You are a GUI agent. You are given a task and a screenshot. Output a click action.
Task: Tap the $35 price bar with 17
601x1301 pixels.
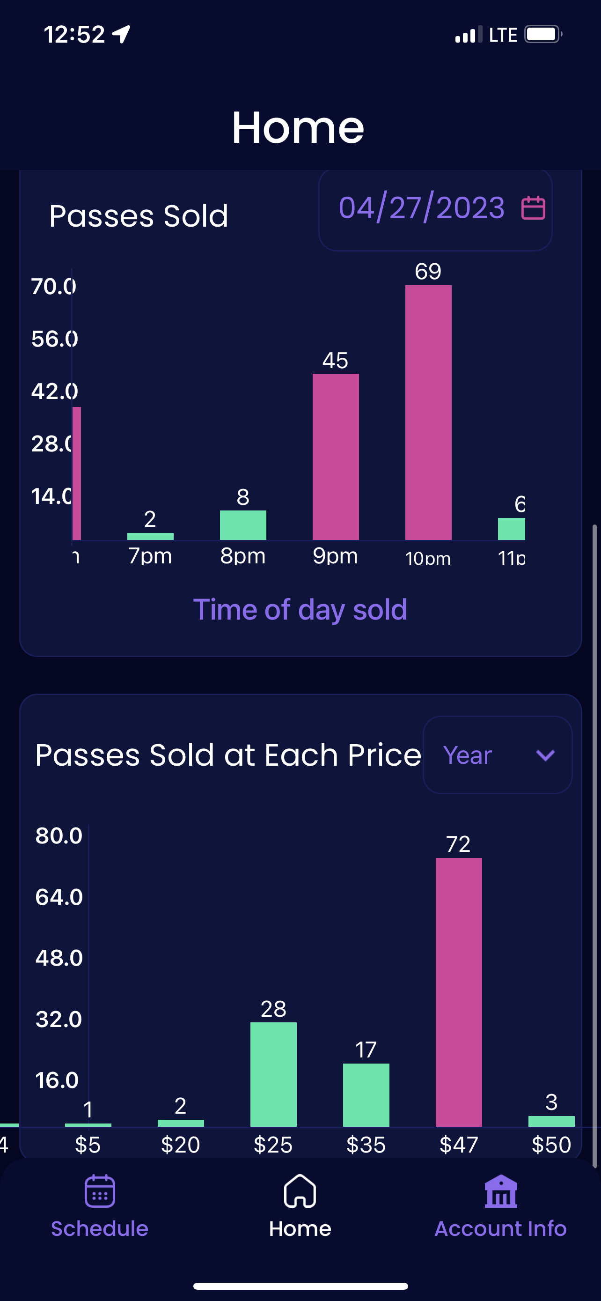pos(366,1095)
